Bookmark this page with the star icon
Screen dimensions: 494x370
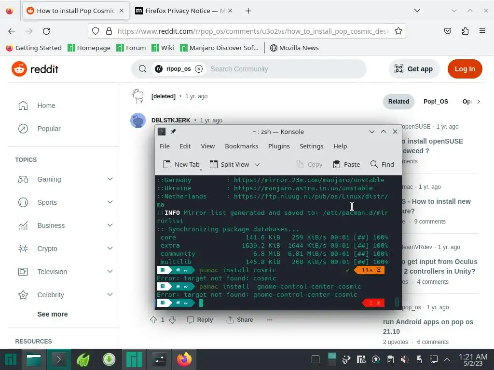[x=398, y=31]
